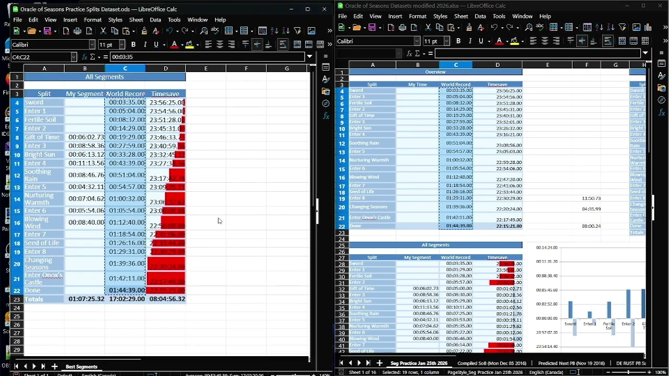Switch to Compiled SoB sheet tab
The height and width of the screenshot is (376, 669).
[x=492, y=363]
